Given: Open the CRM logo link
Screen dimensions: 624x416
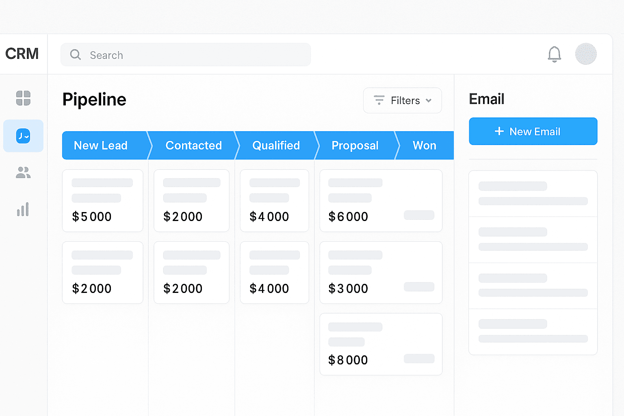Looking at the screenshot, I should [22, 53].
